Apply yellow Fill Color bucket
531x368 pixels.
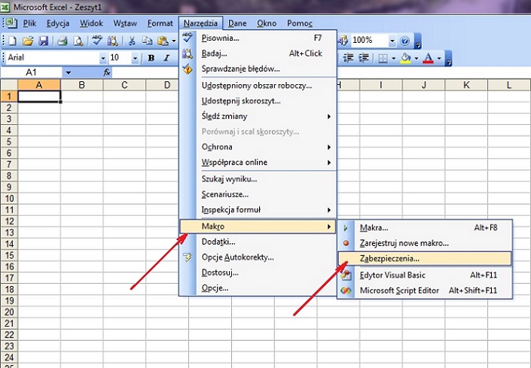coord(405,58)
